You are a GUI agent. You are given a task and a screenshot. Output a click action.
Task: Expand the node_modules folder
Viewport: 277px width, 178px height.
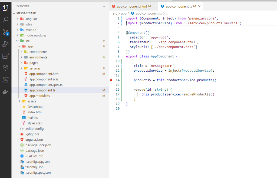(x=36, y=35)
